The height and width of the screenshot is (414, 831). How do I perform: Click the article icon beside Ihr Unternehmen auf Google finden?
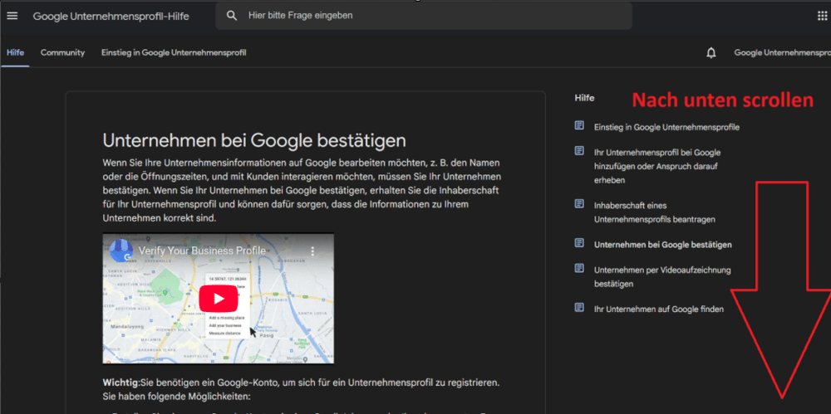click(579, 308)
